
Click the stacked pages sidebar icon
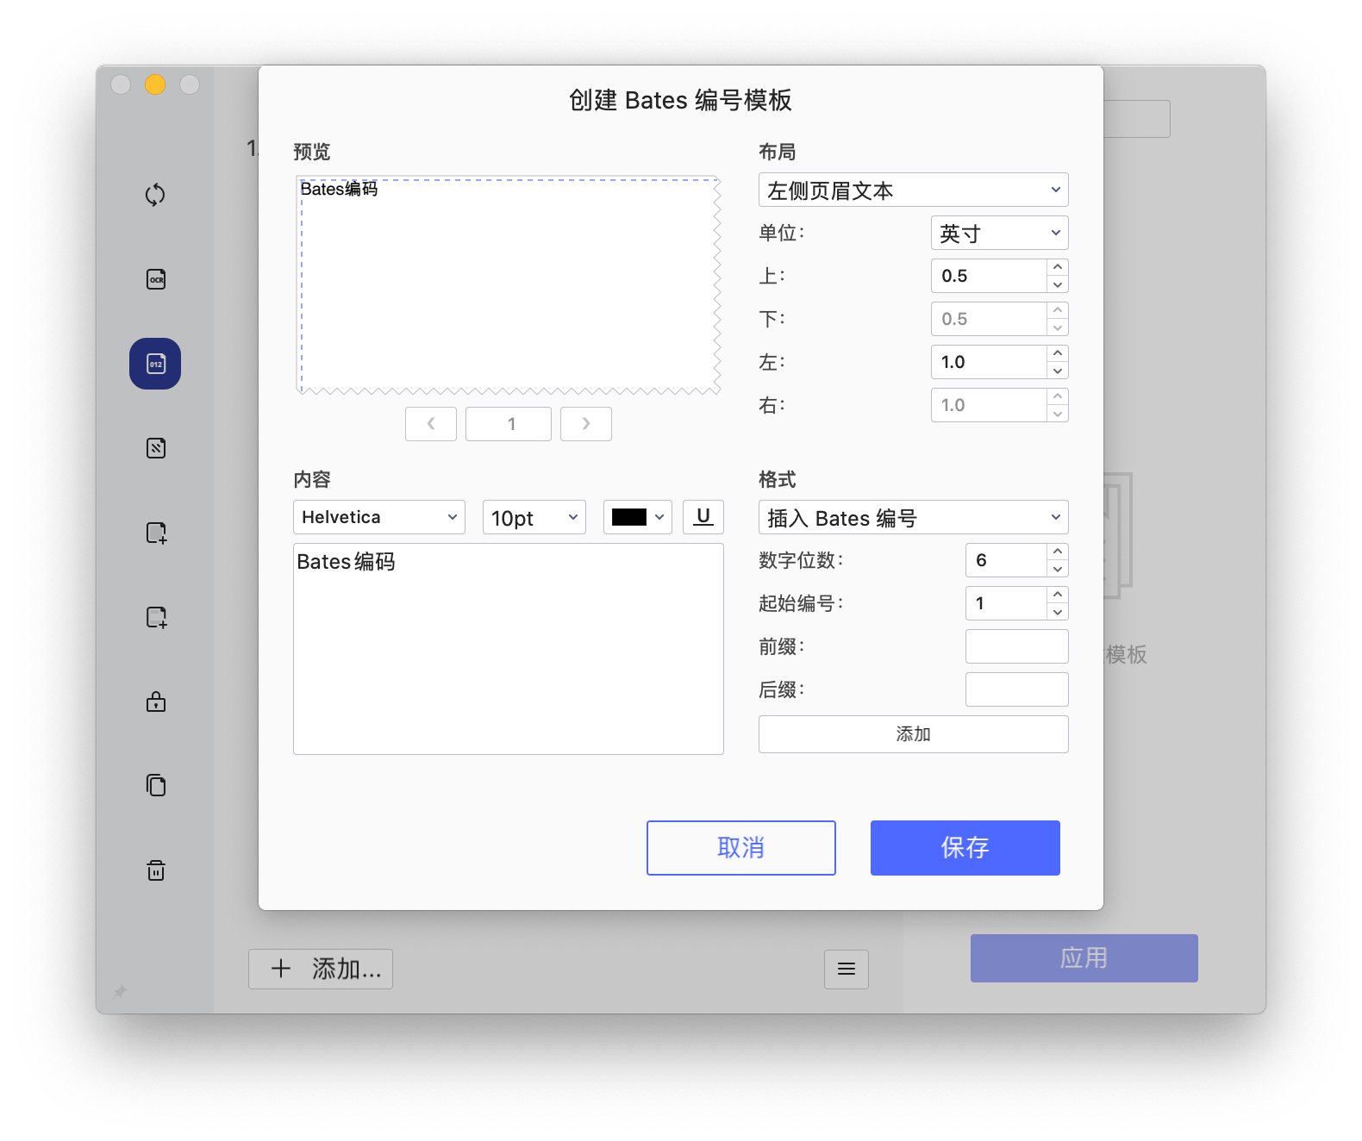point(155,785)
